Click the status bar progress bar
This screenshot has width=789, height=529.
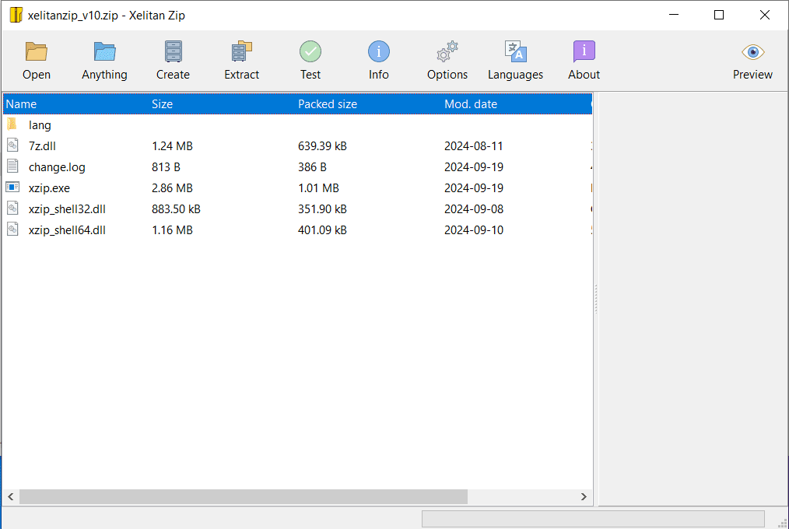pyautogui.click(x=593, y=518)
